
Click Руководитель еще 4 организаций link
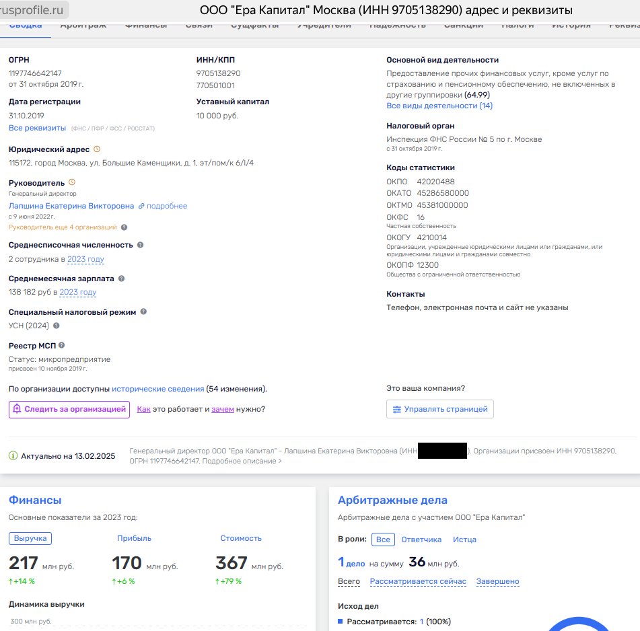pos(63,227)
